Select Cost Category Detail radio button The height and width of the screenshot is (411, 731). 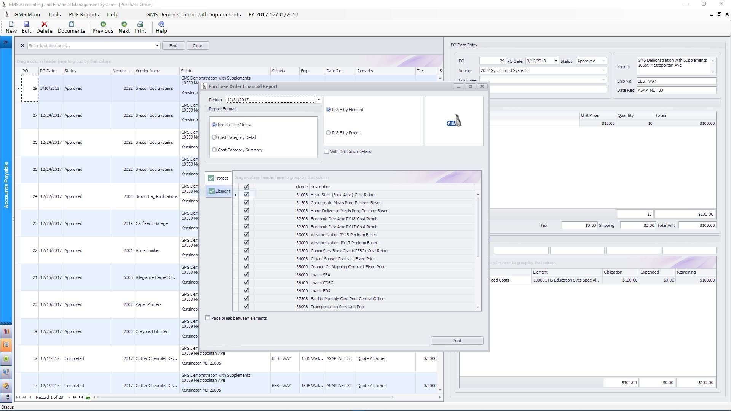[214, 137]
